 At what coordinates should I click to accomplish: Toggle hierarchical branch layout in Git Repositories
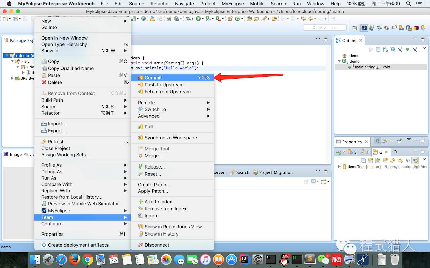pos(407,161)
